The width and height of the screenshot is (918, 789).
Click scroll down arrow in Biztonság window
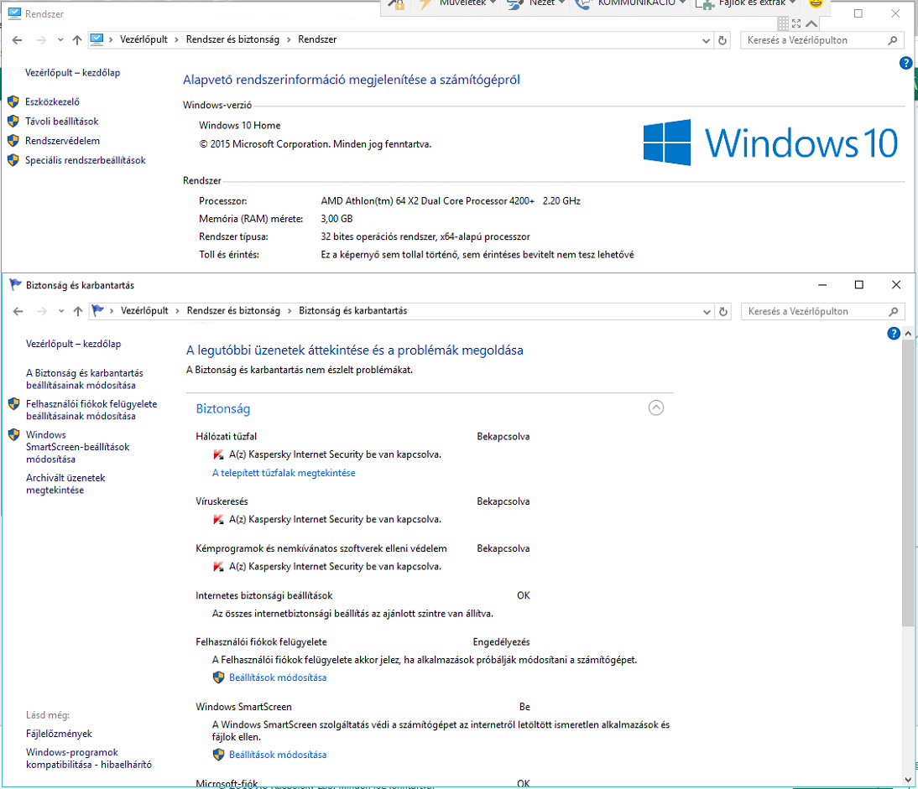[x=908, y=780]
